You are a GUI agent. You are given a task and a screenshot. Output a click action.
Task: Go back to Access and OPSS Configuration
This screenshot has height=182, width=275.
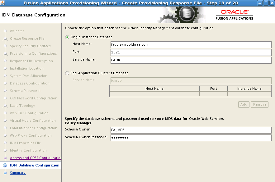pos(36,158)
